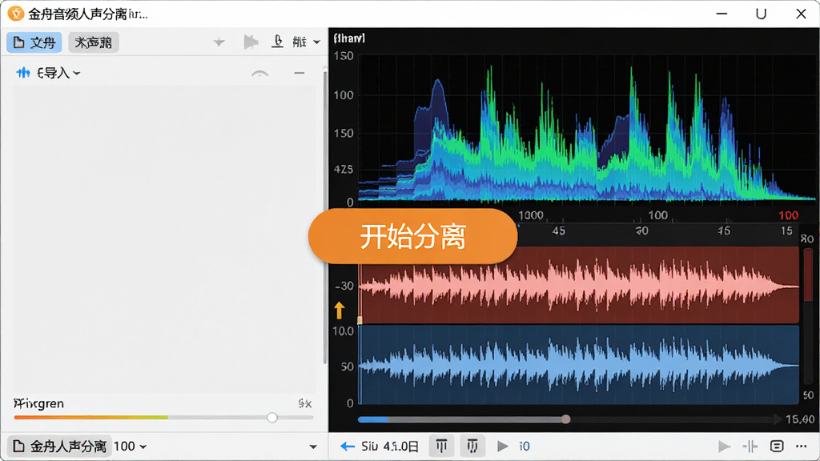Click the -30 level label beside the red track
The width and height of the screenshot is (820, 461).
(344, 286)
